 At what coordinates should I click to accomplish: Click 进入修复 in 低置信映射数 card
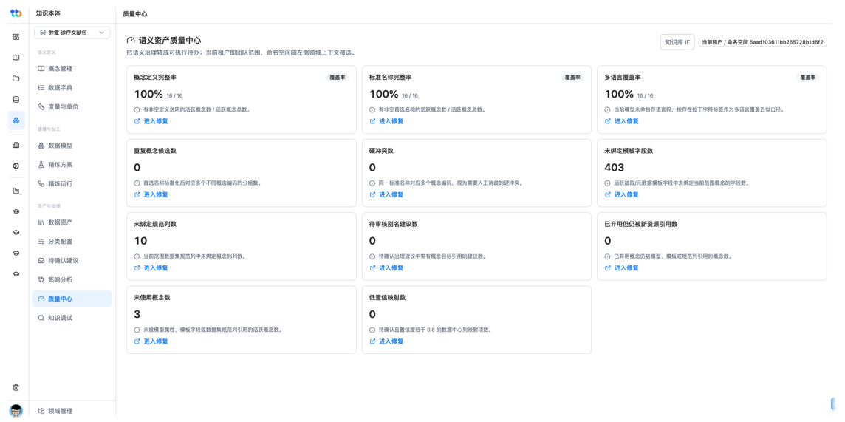click(386, 341)
